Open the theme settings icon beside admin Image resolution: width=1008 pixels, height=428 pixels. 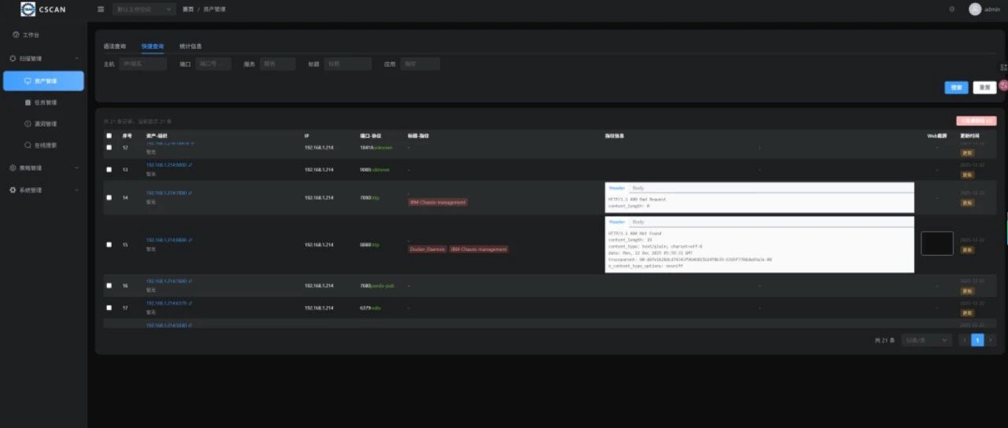point(952,9)
